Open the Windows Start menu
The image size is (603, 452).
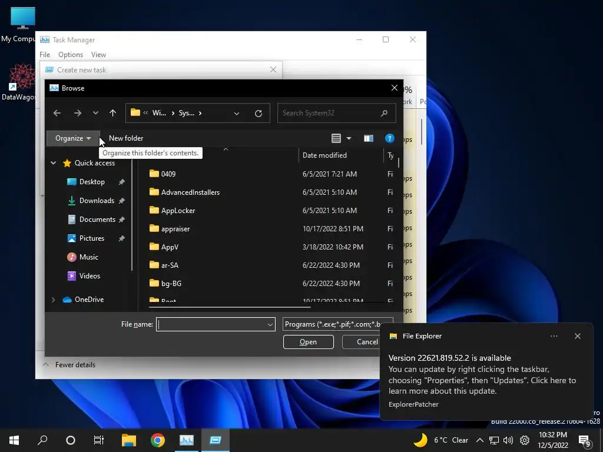(14, 440)
